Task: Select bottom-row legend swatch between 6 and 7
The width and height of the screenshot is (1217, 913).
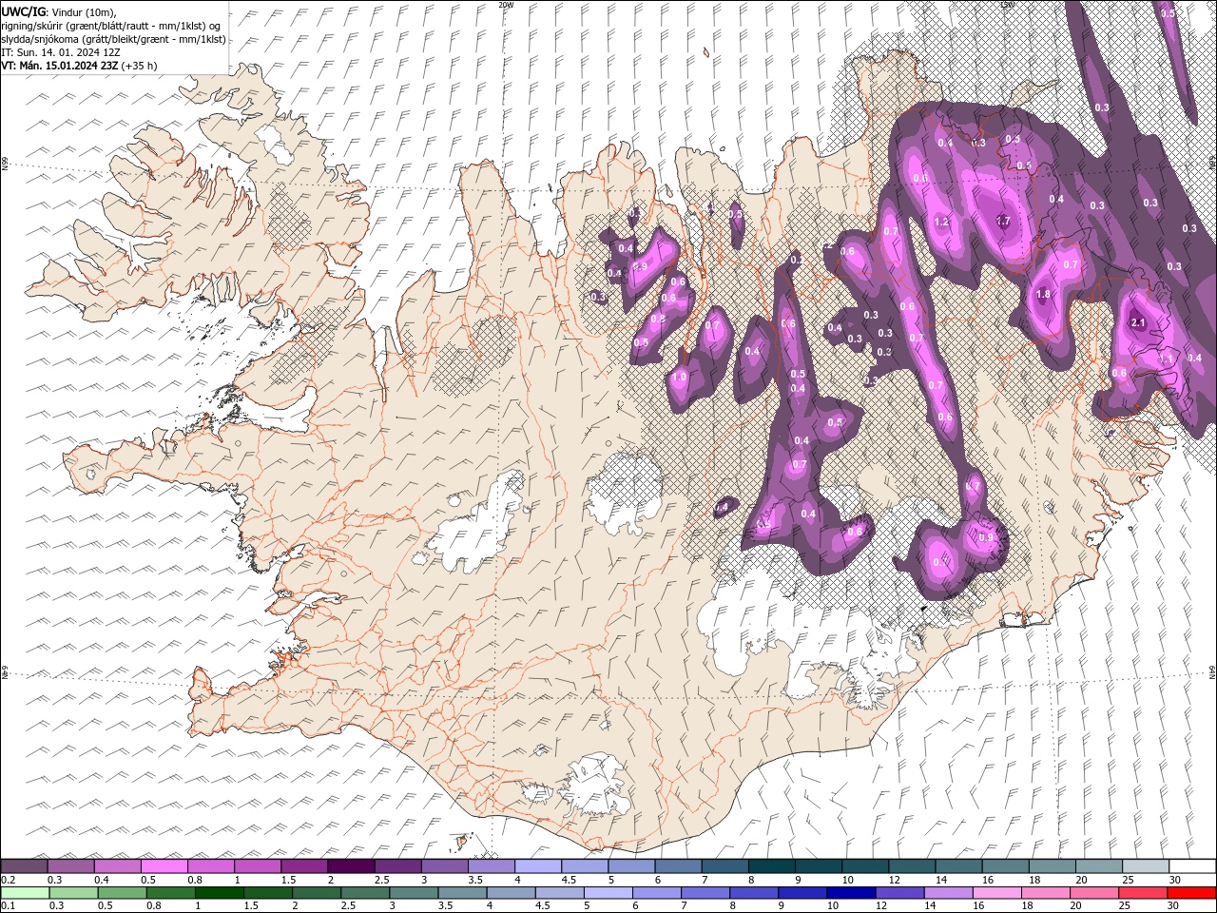Action: pyautogui.click(x=657, y=893)
